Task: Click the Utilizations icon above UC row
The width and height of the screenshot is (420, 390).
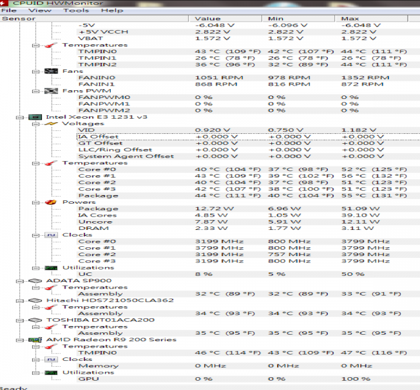Action: 51,268
